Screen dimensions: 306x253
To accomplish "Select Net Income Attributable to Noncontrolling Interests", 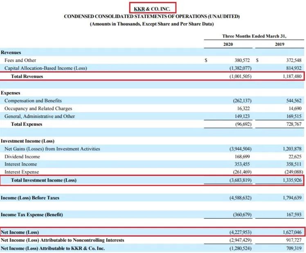I will [63, 240].
